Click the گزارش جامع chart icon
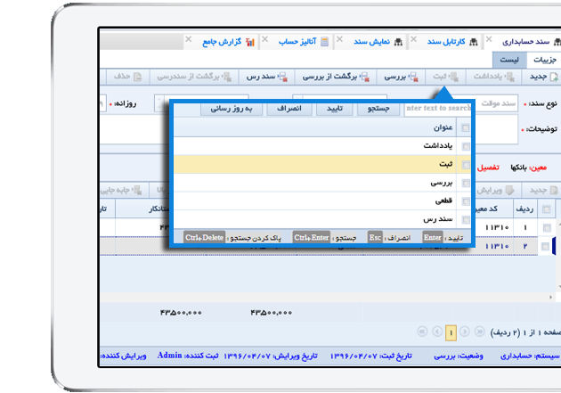Screen dimensions: 561x393 click(250, 42)
